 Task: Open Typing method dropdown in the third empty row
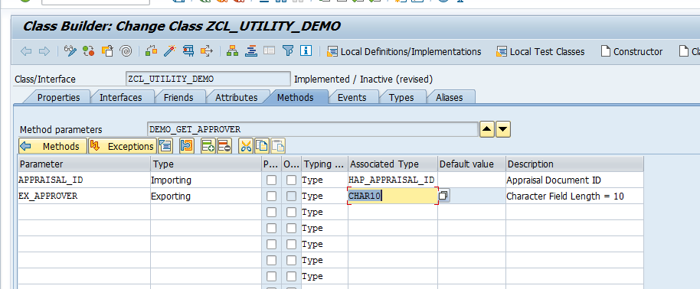325,245
